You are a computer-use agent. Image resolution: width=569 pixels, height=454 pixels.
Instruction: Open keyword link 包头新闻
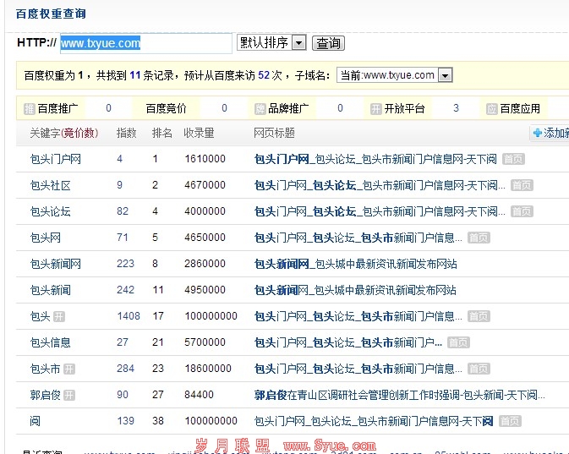(51, 290)
